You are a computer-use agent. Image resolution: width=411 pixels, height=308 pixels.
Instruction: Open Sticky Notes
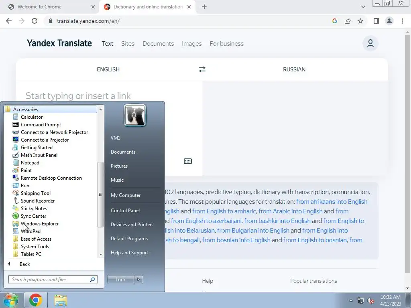pos(34,208)
